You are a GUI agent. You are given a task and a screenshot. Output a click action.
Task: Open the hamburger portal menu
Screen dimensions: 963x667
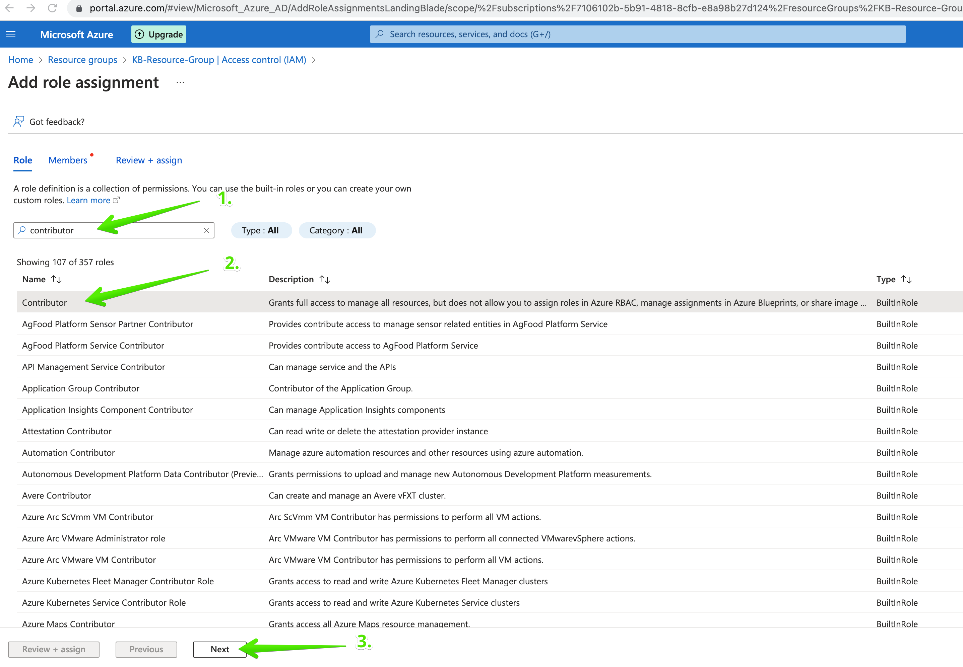11,34
